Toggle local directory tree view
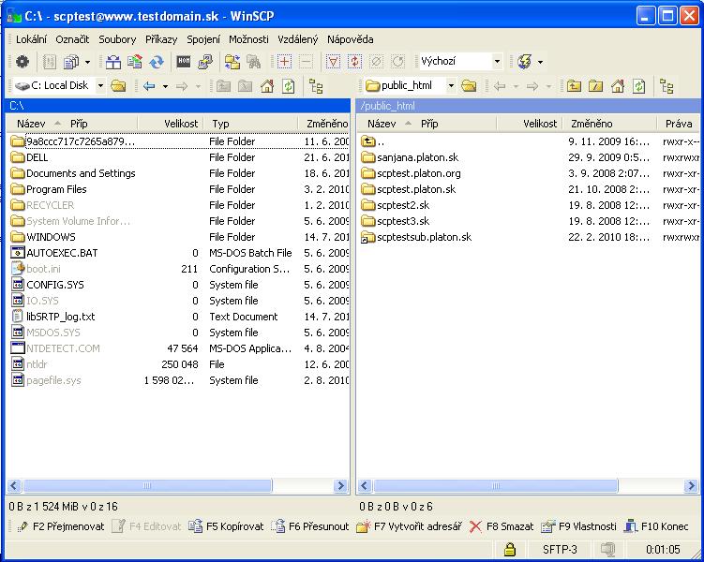 pyautogui.click(x=316, y=85)
